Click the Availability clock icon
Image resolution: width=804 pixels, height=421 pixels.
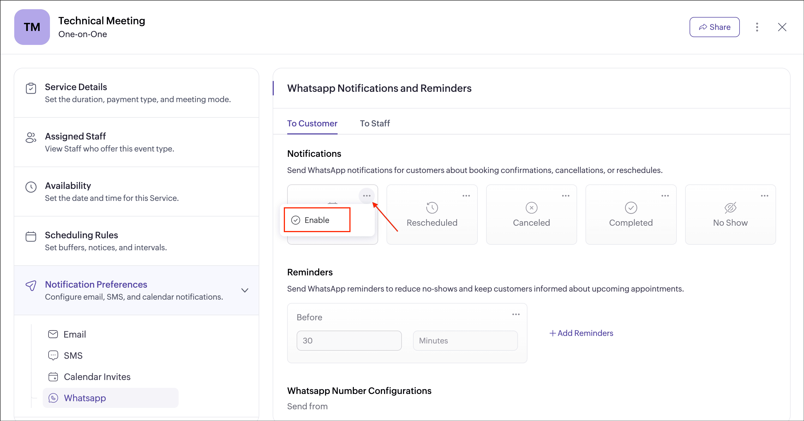(31, 187)
